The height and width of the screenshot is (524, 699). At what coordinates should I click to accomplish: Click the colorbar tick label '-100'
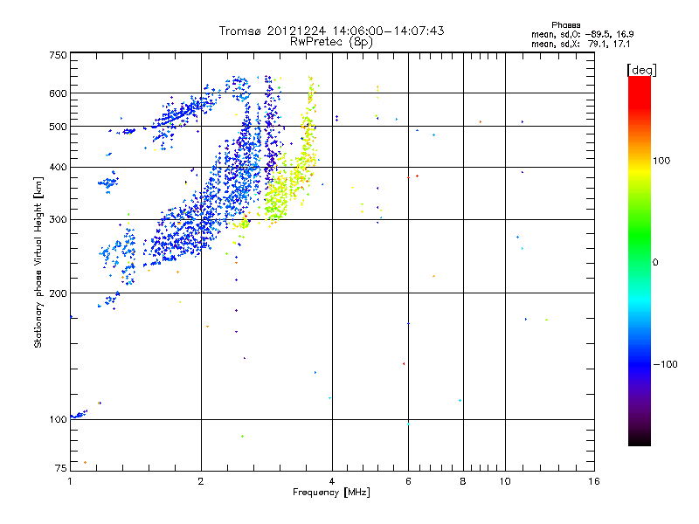665,364
